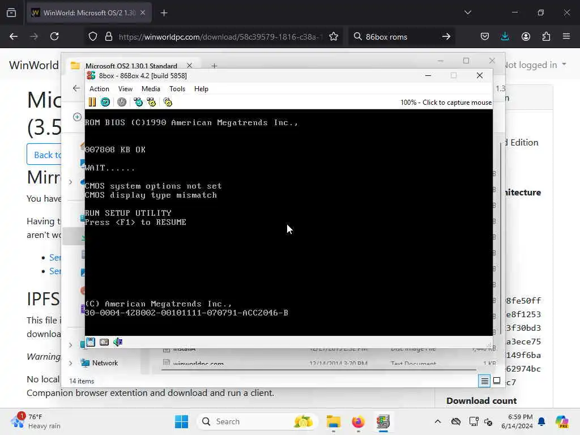Open the Tools menu in 86Box
Screen dimensions: 580x435
177,89
